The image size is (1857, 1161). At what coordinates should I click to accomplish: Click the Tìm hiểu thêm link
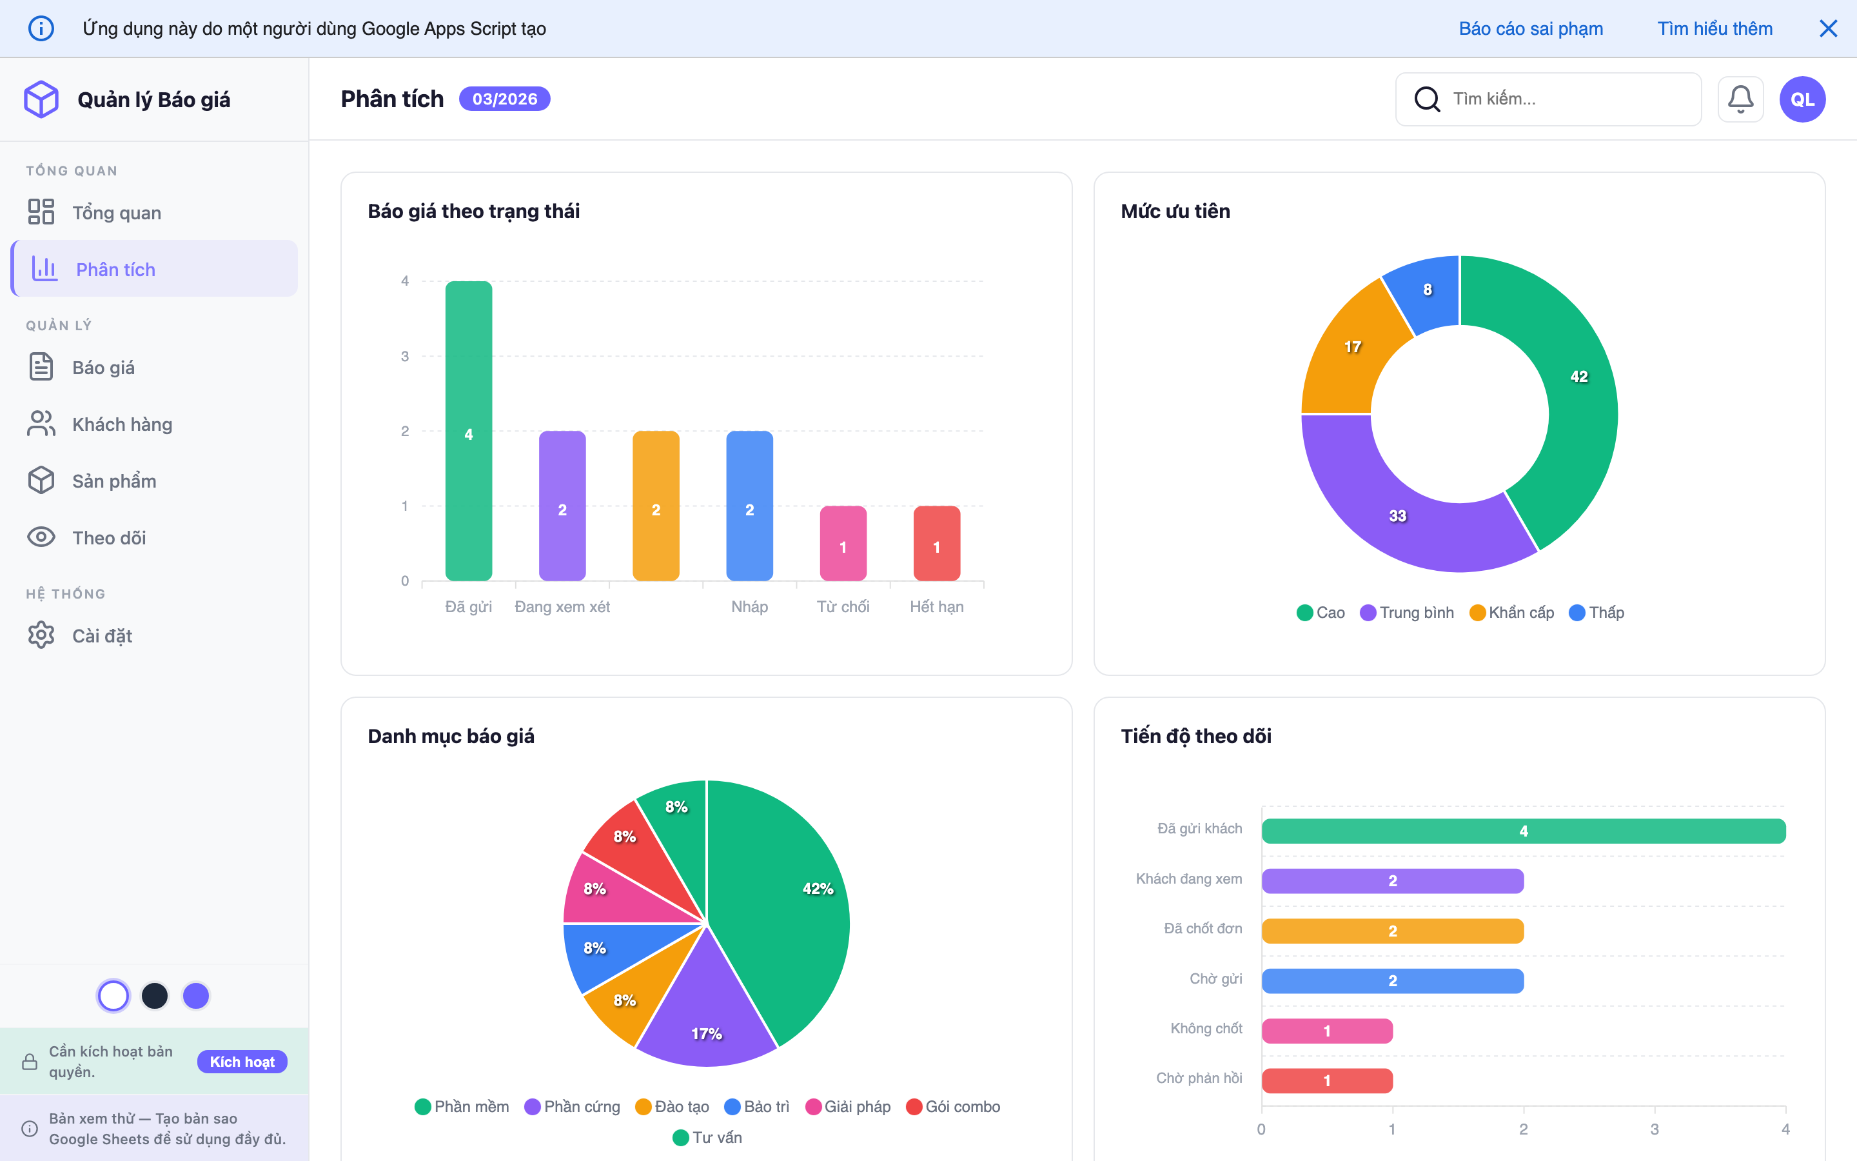coord(1715,28)
